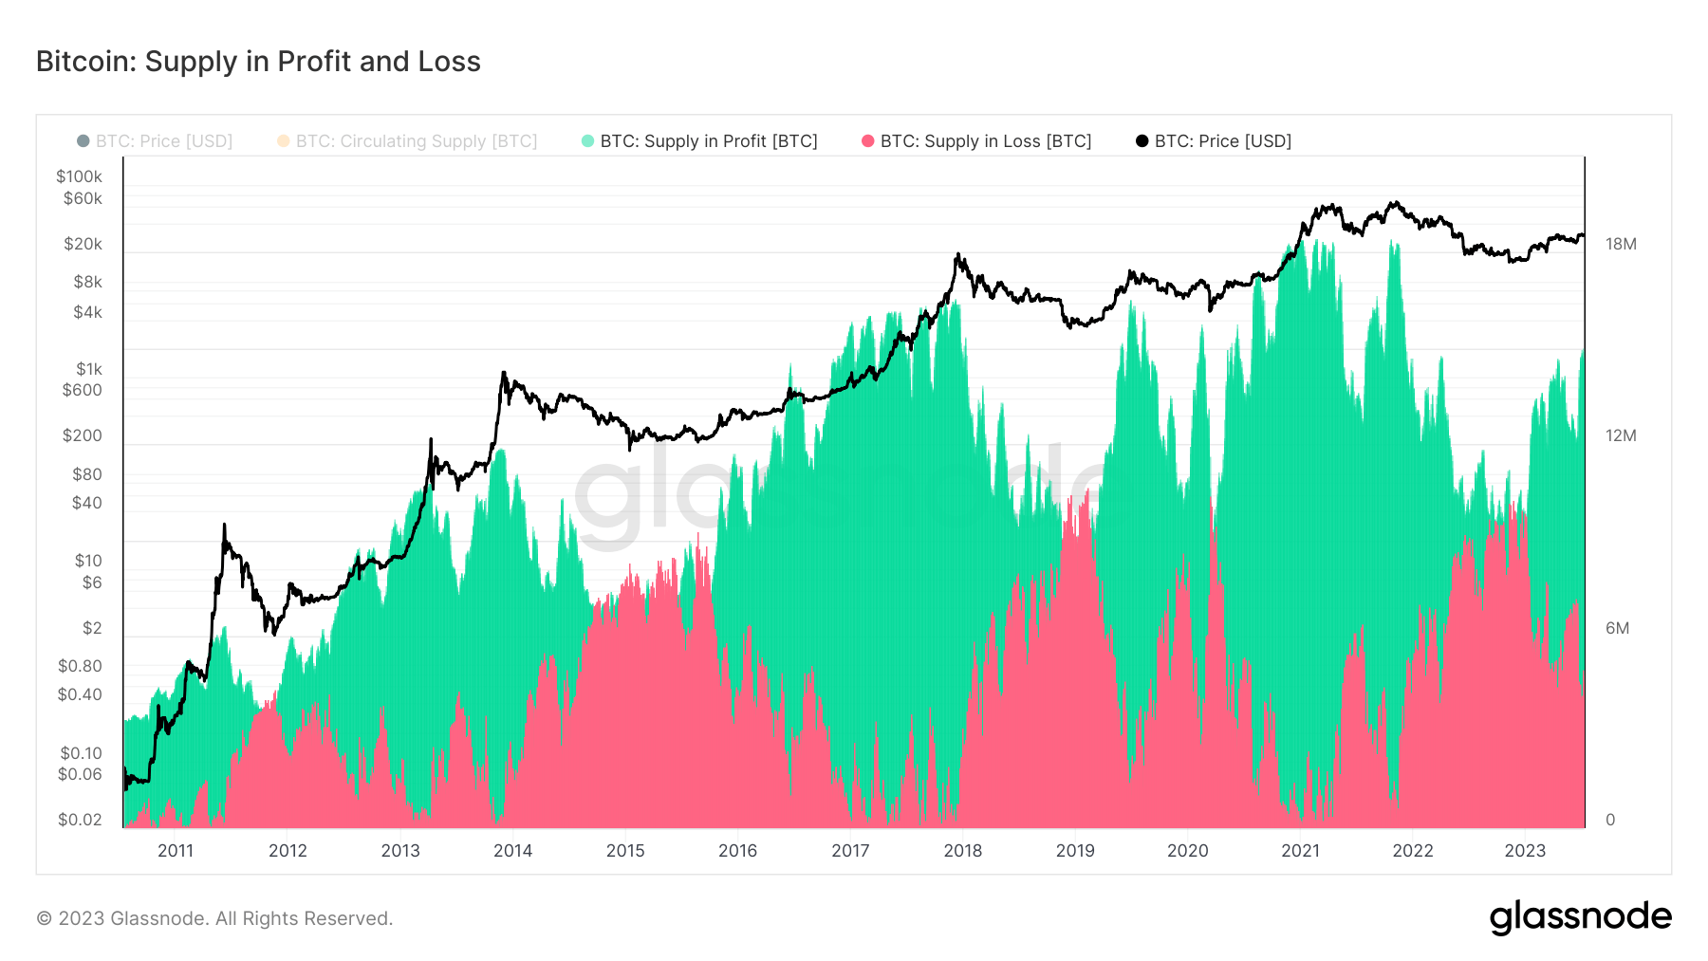Click the copyright 2023 Glassnode notice
This screenshot has width=1708, height=961.
click(214, 918)
